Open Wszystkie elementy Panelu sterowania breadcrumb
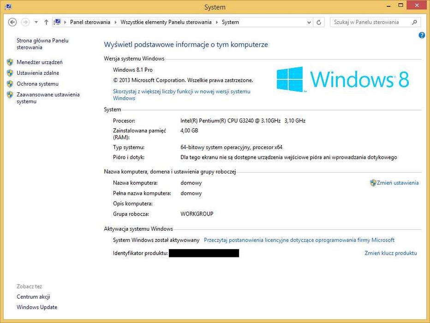This screenshot has height=323, width=430. 166,22
